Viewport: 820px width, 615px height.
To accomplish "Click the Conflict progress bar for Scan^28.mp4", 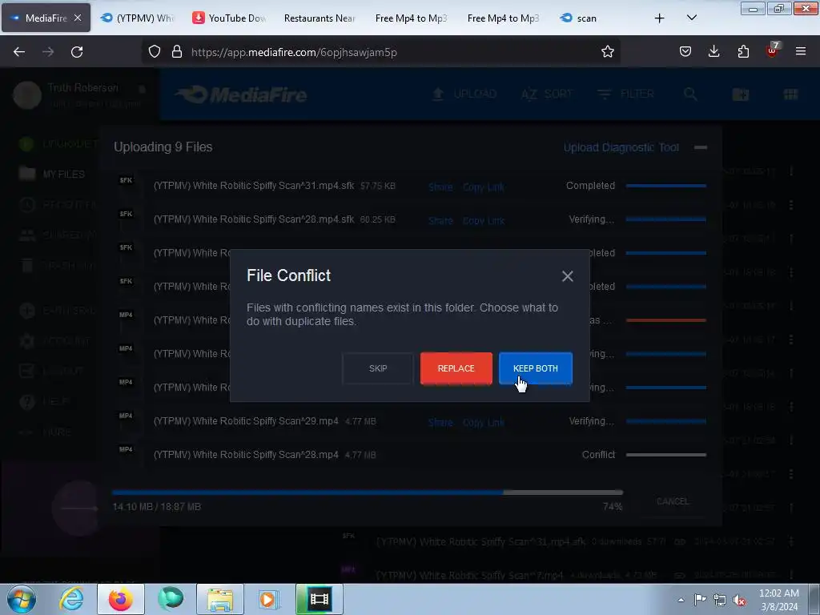I will tap(665, 455).
